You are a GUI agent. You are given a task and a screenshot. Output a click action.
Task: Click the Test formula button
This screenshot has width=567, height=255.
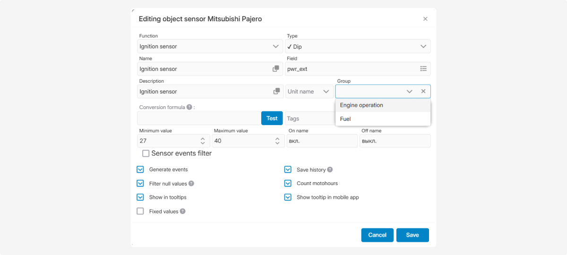click(272, 118)
